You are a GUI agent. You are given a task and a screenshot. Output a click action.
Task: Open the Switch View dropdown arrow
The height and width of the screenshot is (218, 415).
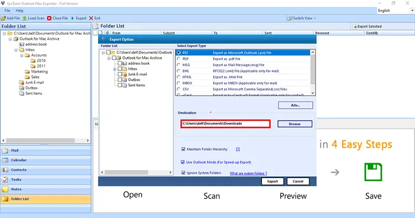pos(315,18)
